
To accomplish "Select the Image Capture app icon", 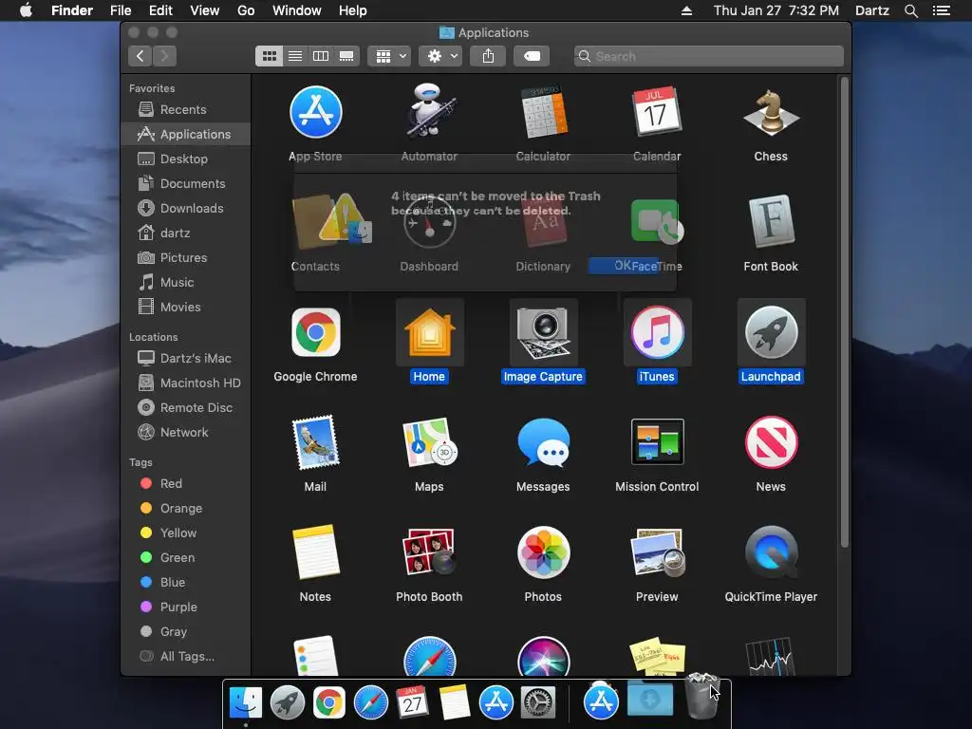I will [543, 332].
